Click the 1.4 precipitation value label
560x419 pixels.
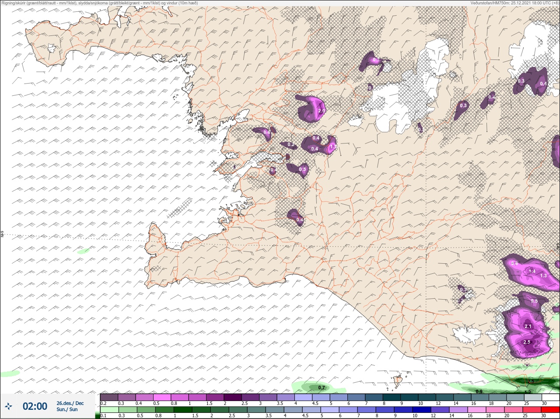[x=532, y=271]
